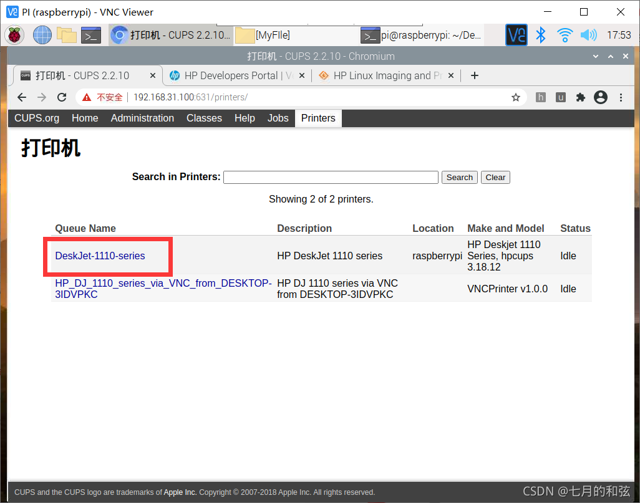Open the VNC server tray icon
The width and height of the screenshot is (640, 503).
coord(516,35)
